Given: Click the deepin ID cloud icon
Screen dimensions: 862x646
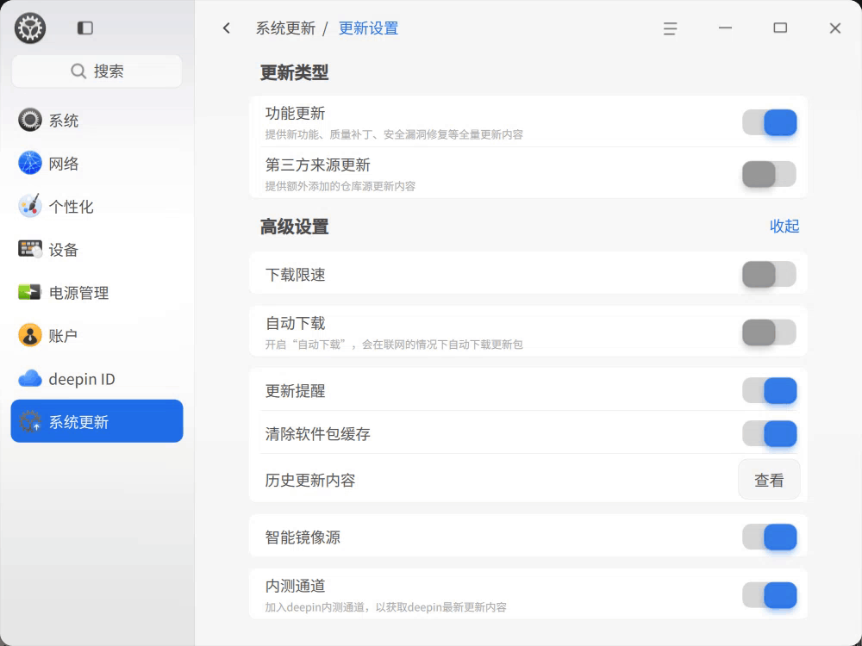Looking at the screenshot, I should point(29,378).
